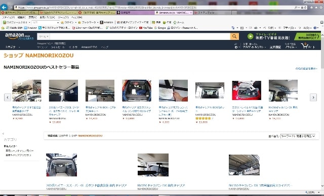Screen dimensions: 324x196
Task: Open order history link in Amazon header
Action: (x=275, y=47)
